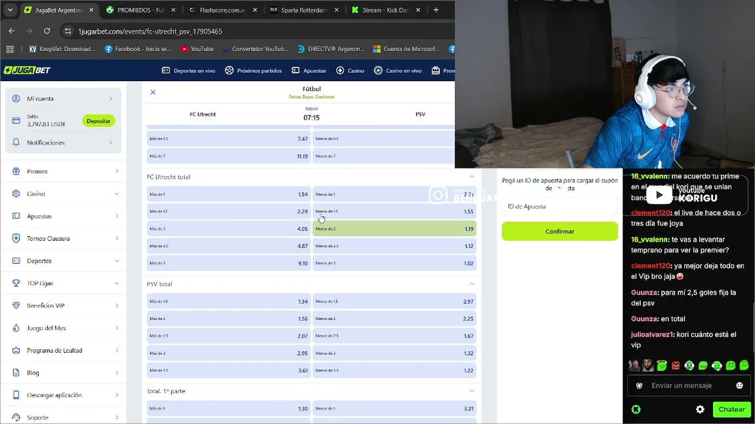Click the Promos megaphone icon
Image resolution: width=755 pixels, height=424 pixels.
coord(16,171)
